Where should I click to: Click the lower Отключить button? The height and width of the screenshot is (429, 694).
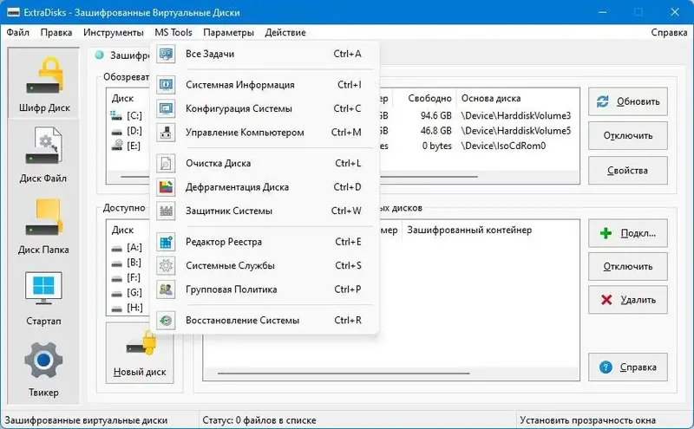click(x=627, y=266)
